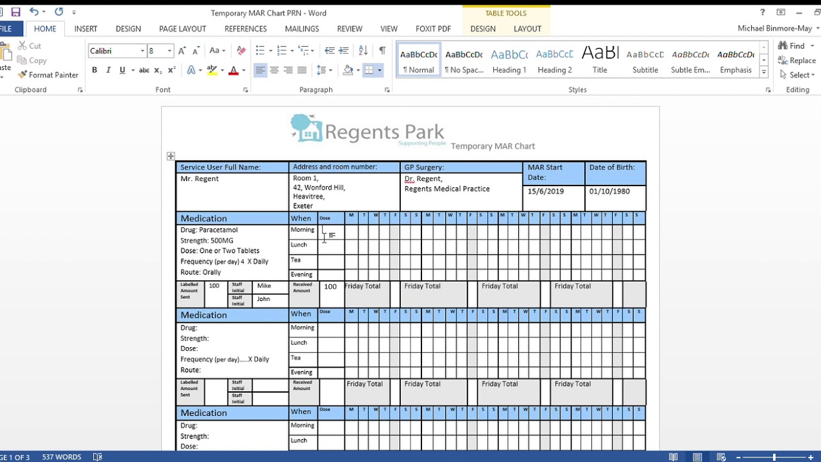The width and height of the screenshot is (821, 462).
Task: Open the font color dropdown arrow
Action: pos(243,70)
